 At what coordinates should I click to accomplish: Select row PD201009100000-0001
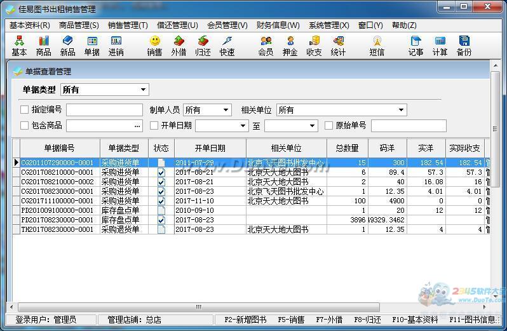click(251, 210)
